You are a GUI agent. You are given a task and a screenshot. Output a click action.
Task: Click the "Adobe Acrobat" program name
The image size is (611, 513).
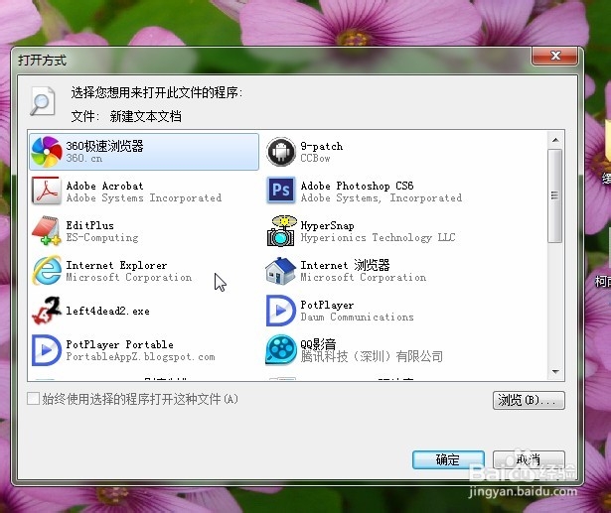click(105, 186)
